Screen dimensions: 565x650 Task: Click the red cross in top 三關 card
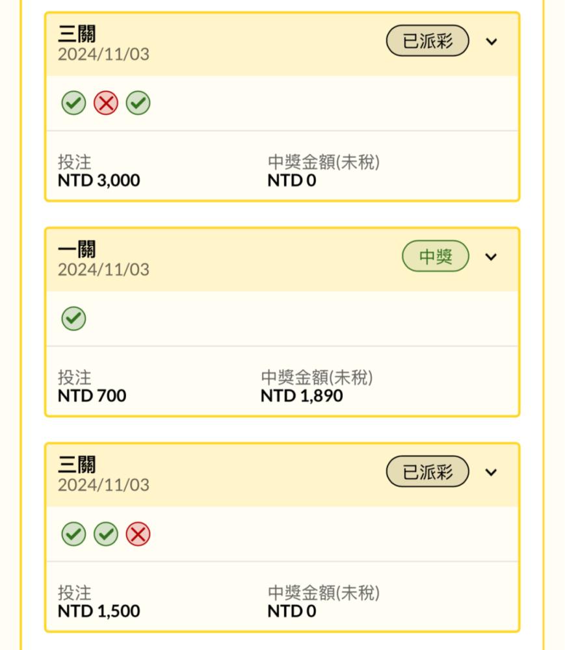[x=106, y=103]
